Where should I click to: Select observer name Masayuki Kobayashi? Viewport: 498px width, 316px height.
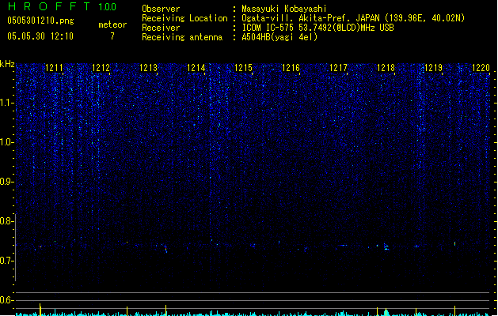pyautogui.click(x=284, y=9)
